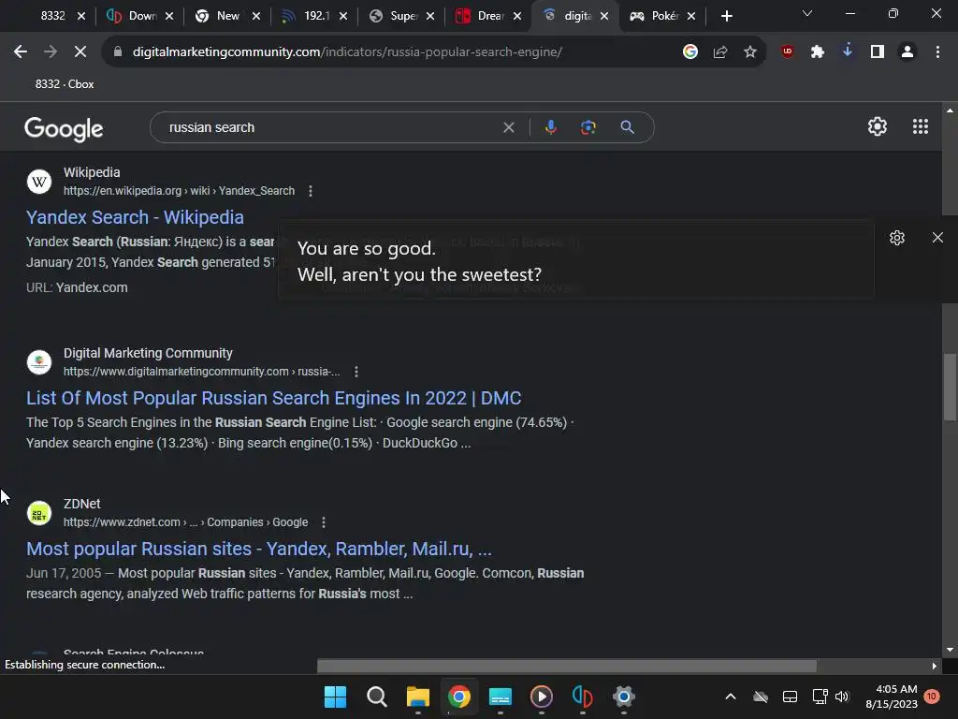Viewport: 958px width, 719px height.
Task: Close the live captions overlay
Action: [937, 237]
